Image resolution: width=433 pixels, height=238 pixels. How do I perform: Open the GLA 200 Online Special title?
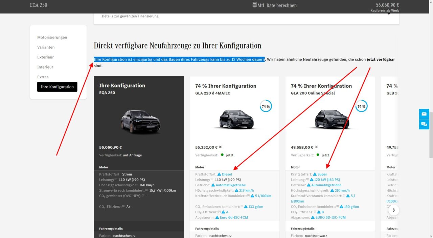point(313,93)
